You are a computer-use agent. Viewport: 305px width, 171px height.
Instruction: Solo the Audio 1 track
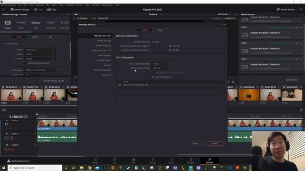[7, 138]
